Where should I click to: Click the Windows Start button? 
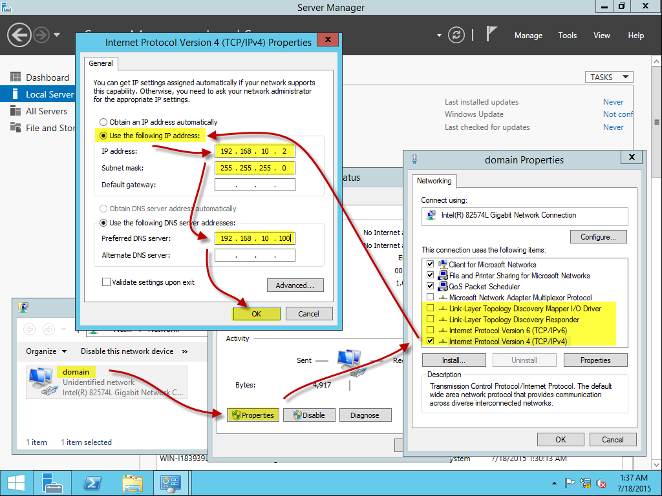[16, 483]
